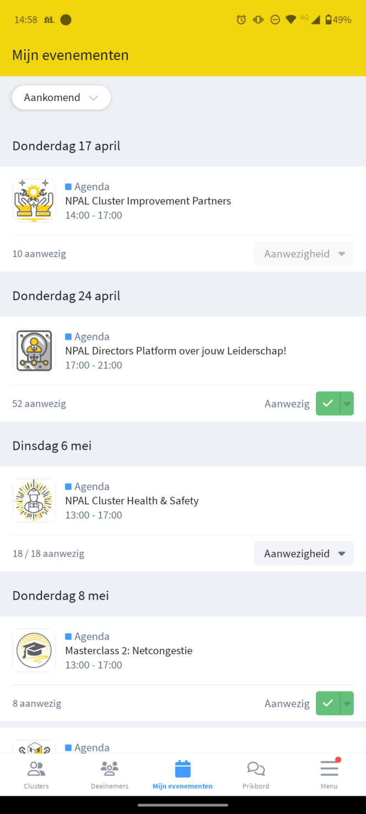Screen dimensions: 366x814
Task: Open Aanwezigheid dropdown for Health & Safety
Action: click(x=304, y=554)
